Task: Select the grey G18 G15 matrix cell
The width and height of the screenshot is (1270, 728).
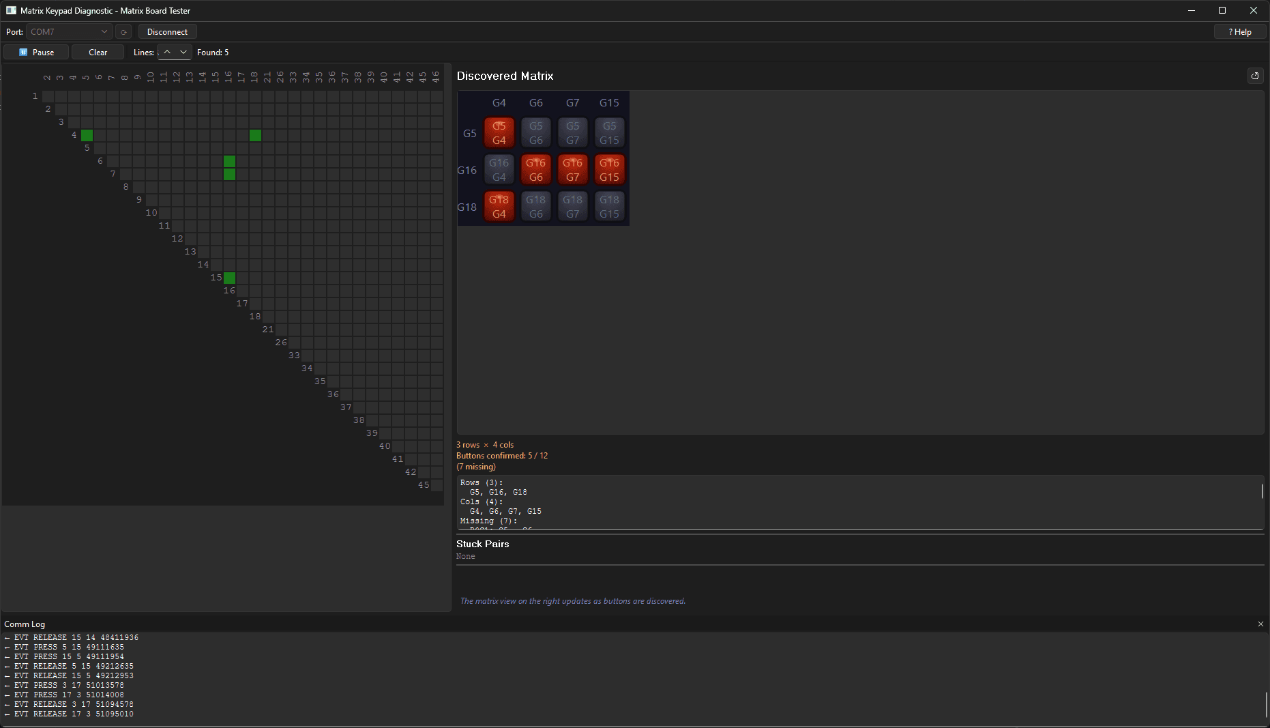Action: (x=610, y=207)
